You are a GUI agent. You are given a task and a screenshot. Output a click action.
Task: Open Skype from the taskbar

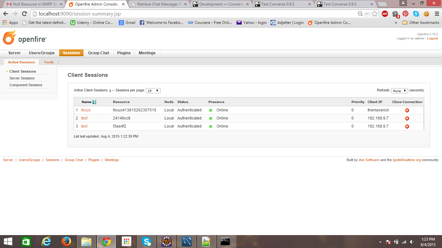[x=147, y=241]
